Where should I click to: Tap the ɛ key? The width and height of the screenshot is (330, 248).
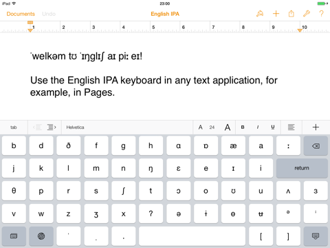[x=178, y=168]
